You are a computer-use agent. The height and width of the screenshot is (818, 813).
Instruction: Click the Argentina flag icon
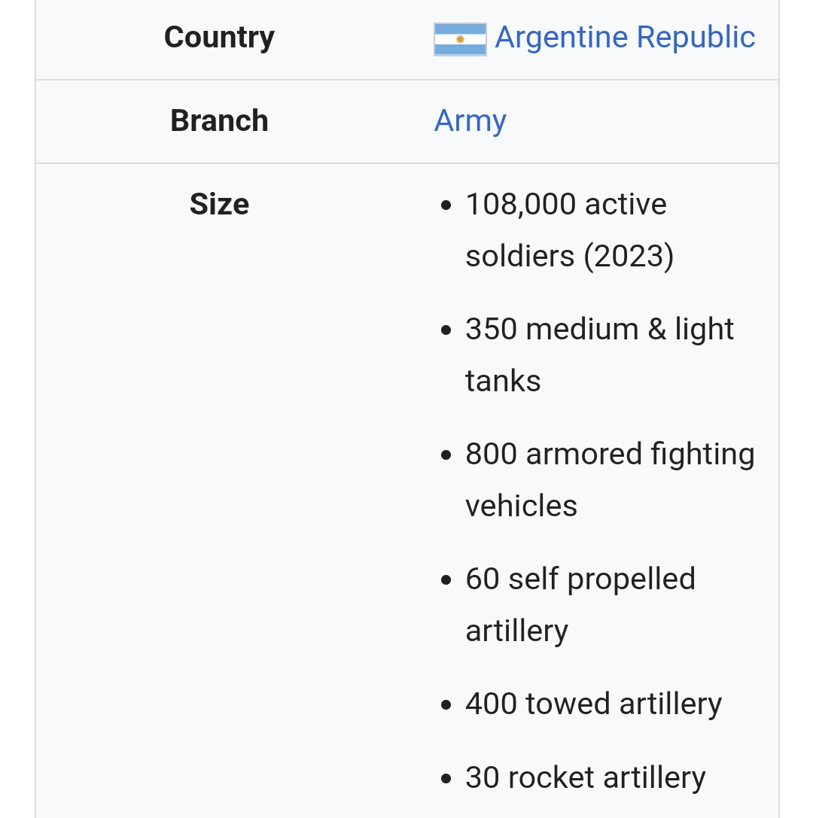pos(460,38)
